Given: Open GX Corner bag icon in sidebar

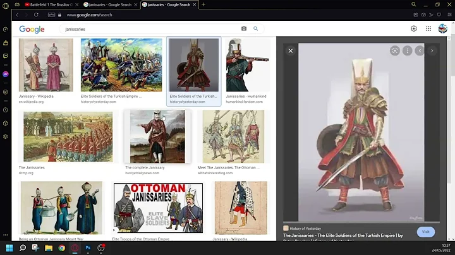Looking at the screenshot, I should [6, 43].
